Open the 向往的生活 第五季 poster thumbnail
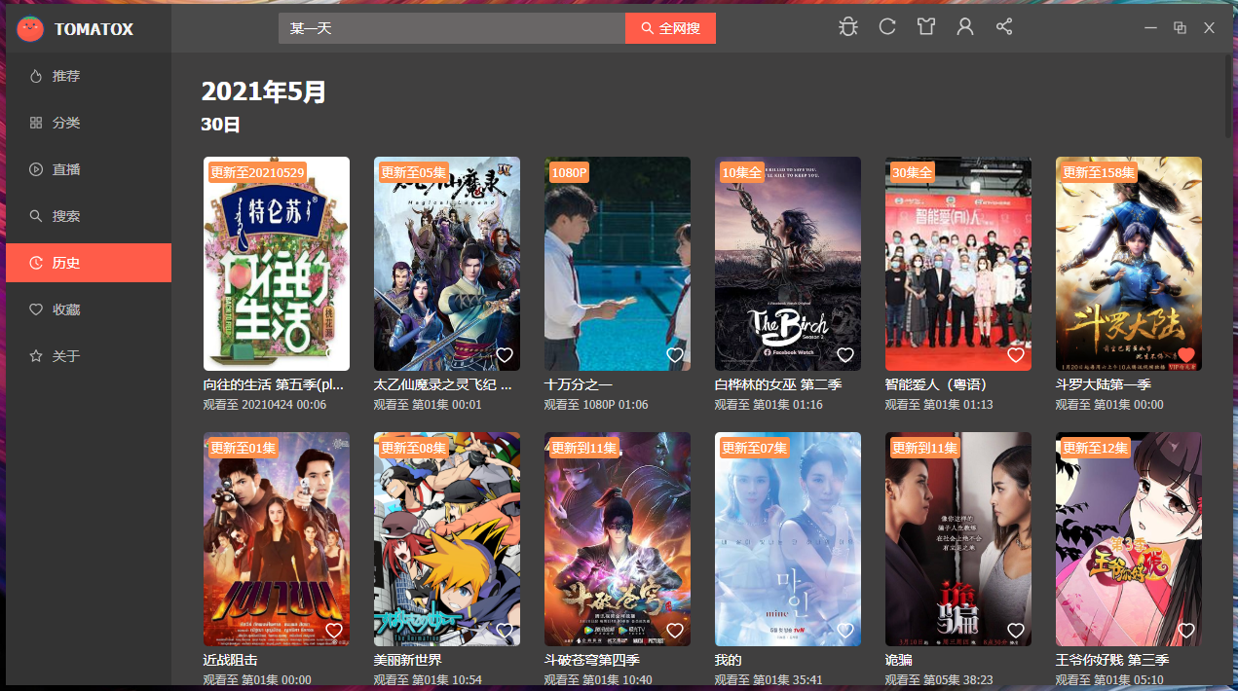The width and height of the screenshot is (1238, 691). pos(277,264)
